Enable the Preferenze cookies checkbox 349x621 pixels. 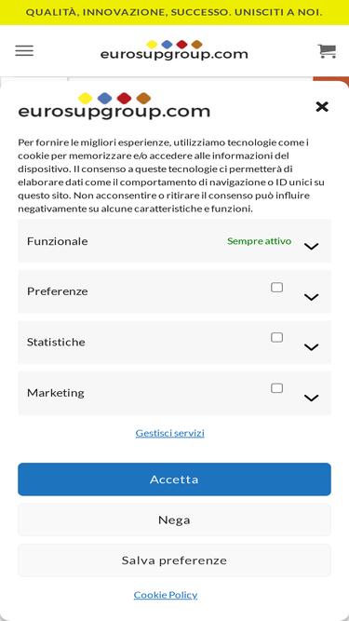coord(276,287)
